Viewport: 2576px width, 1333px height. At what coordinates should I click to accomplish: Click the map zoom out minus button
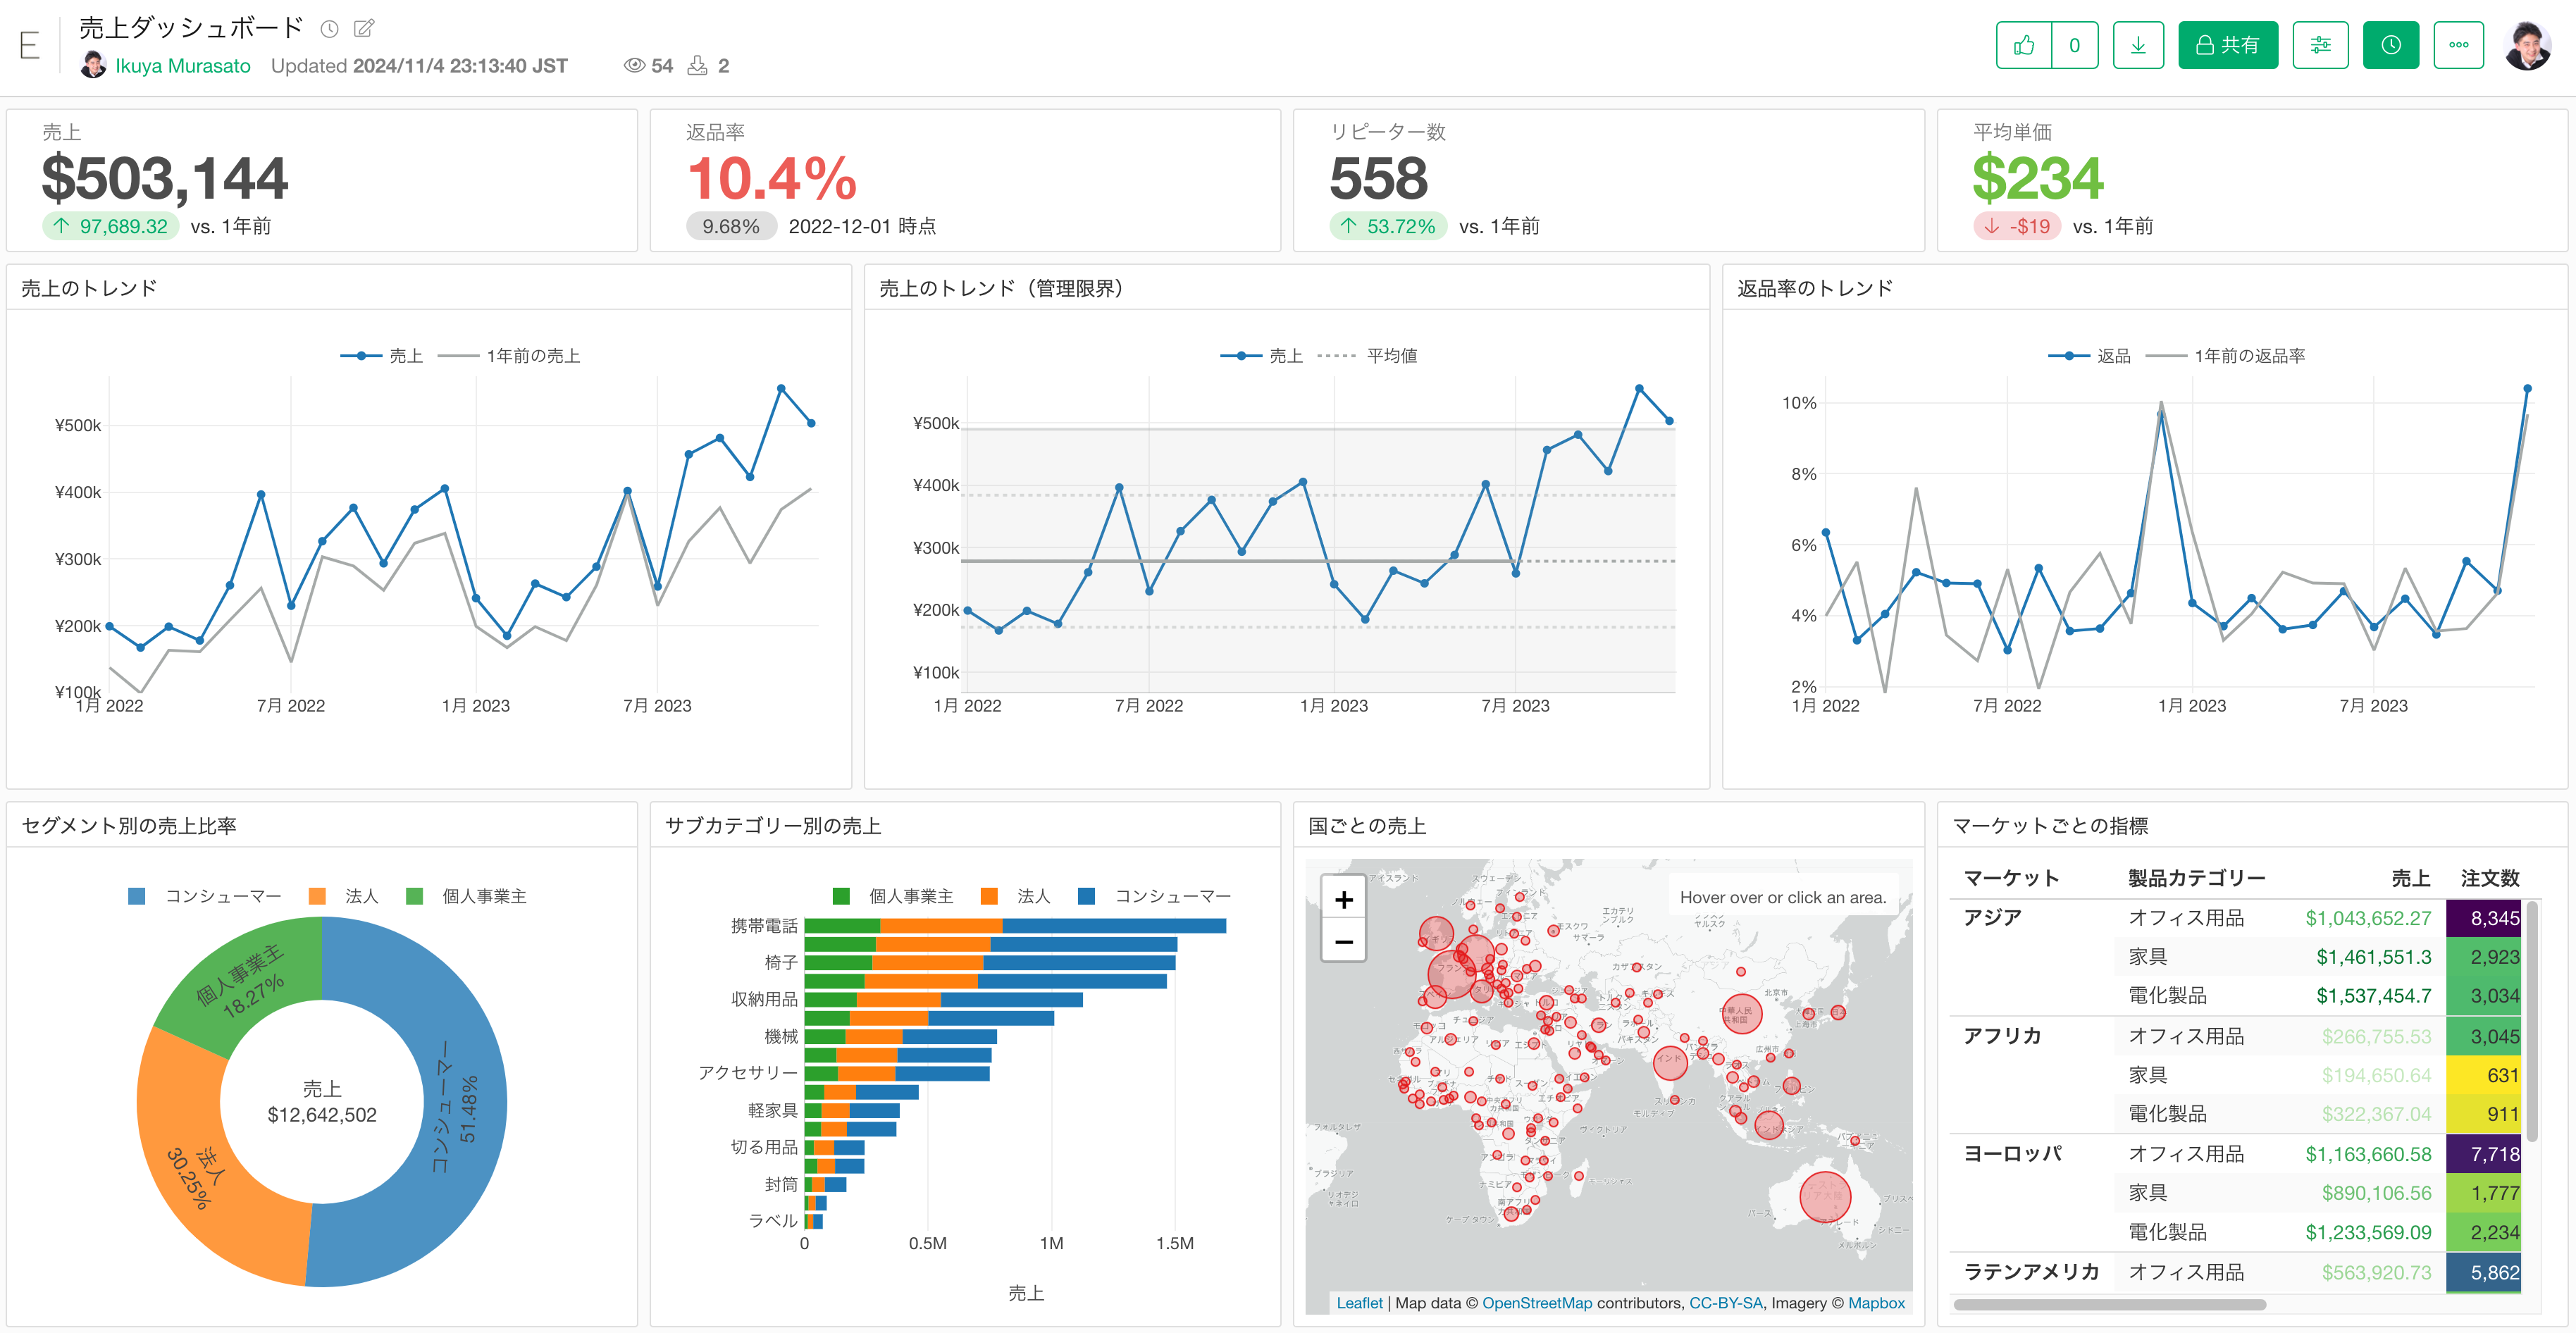(x=1343, y=942)
